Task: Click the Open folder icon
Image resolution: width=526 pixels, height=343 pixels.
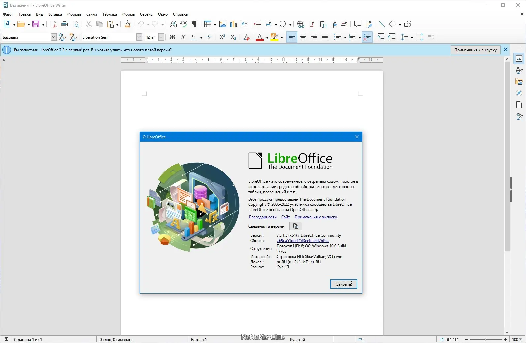Action: coord(21,24)
